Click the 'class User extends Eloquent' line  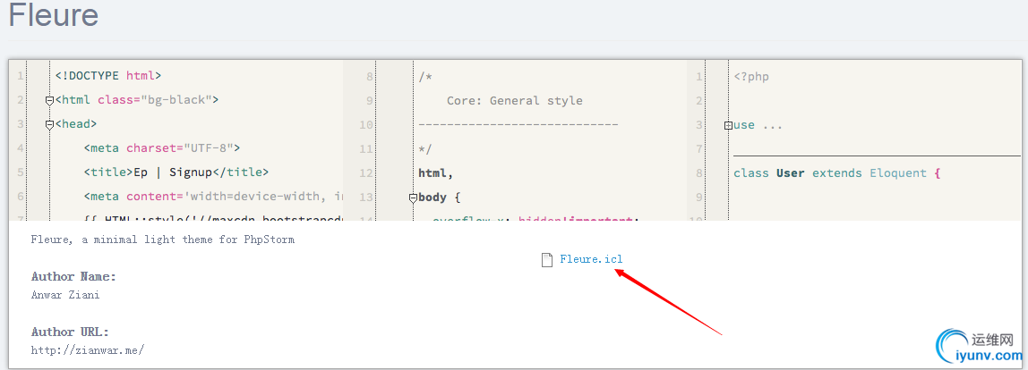837,173
